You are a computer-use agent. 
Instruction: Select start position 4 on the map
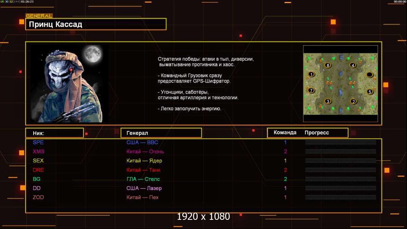coord(353,65)
